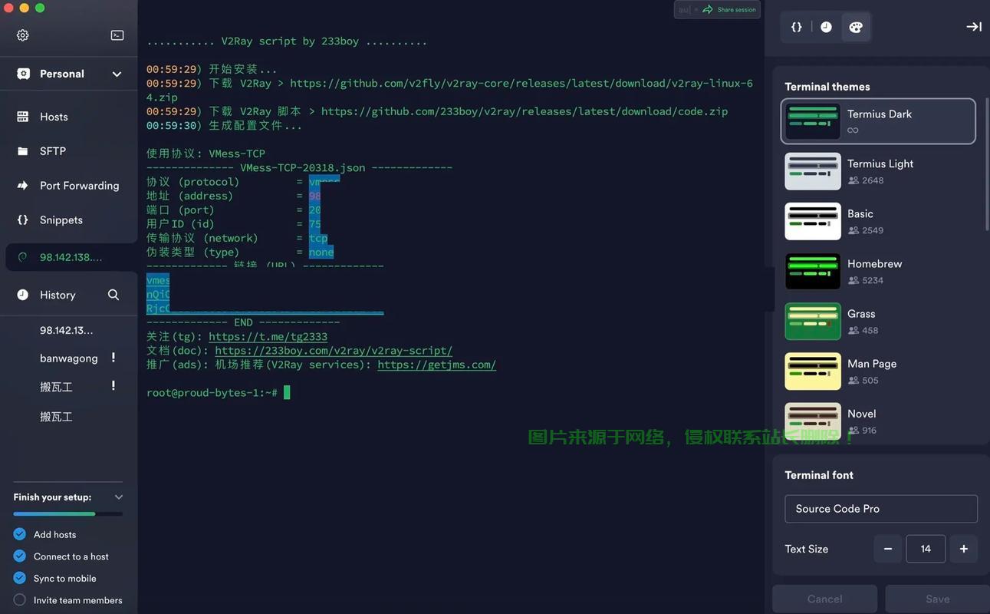Open settings gear in sidebar
This screenshot has height=614, width=990.
tap(23, 35)
